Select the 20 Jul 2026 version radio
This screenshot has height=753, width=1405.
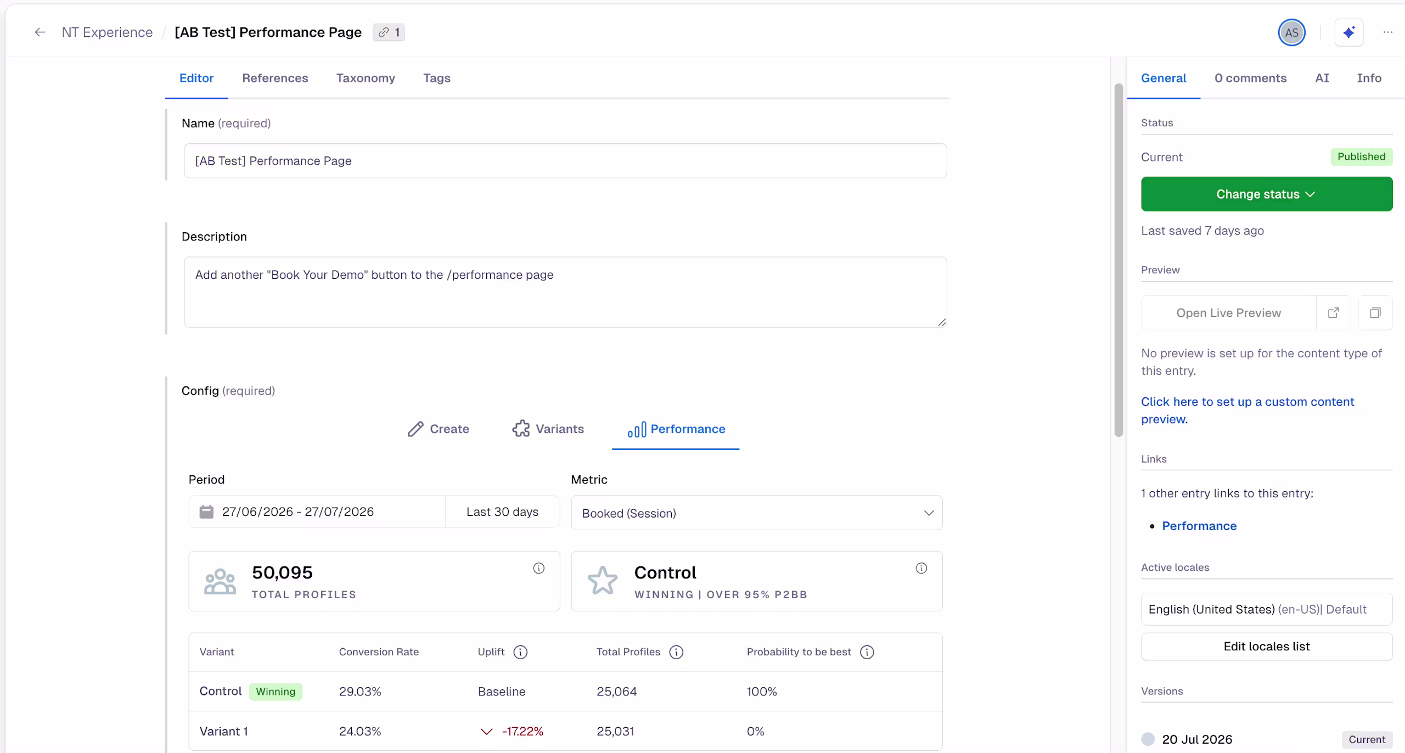[1148, 739]
